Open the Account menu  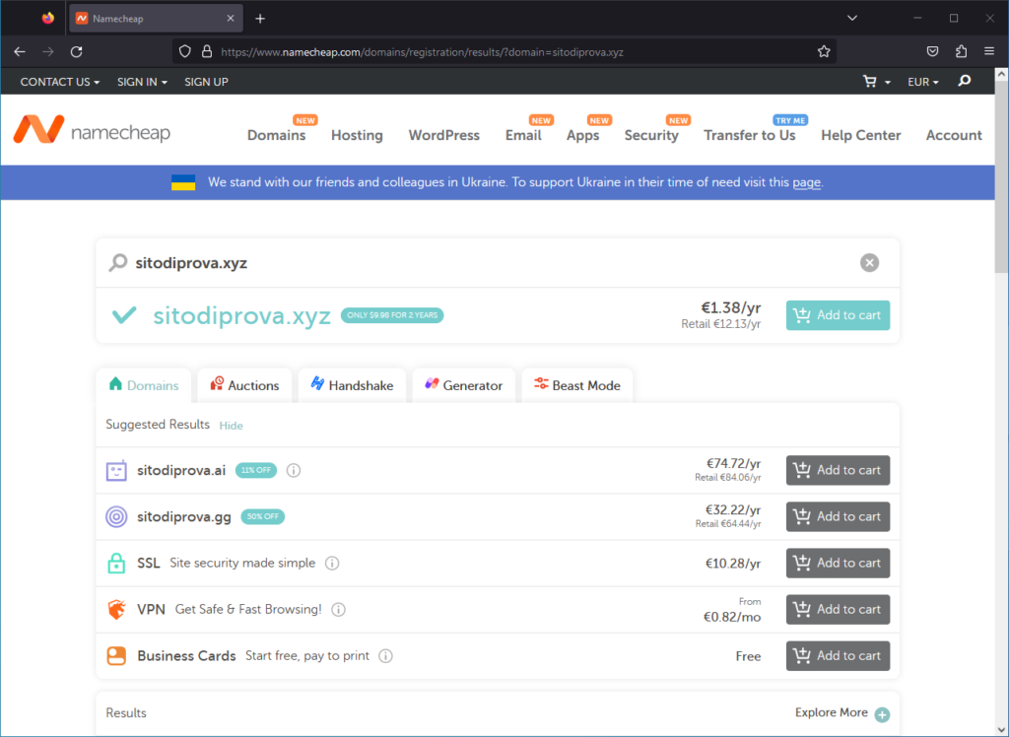pyautogui.click(x=954, y=135)
